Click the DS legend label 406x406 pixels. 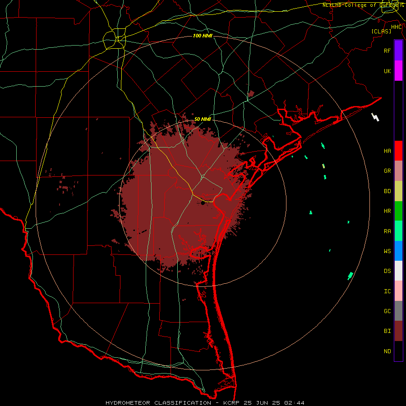point(387,271)
